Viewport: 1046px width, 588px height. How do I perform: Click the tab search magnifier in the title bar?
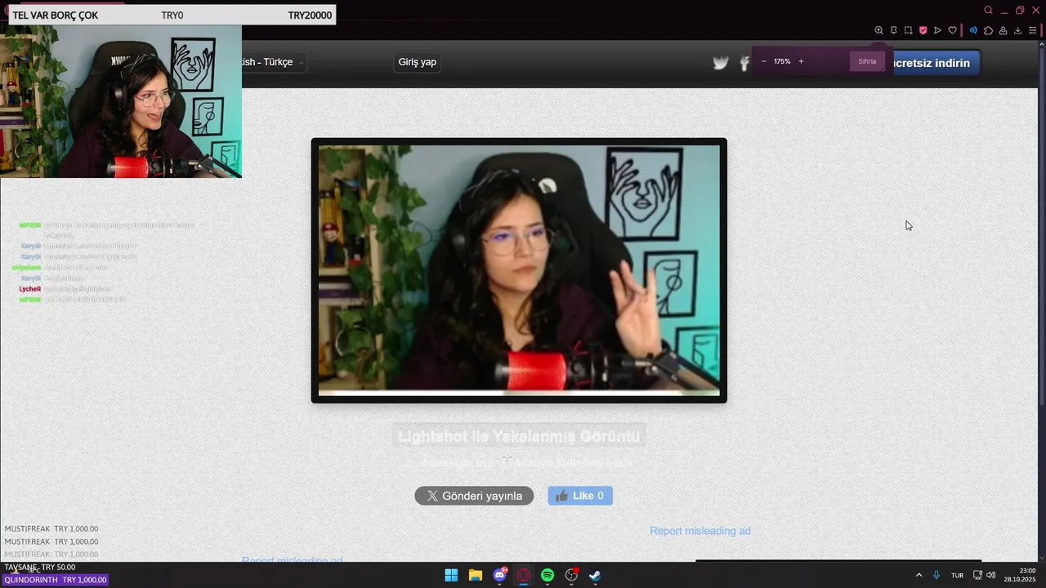pos(988,10)
